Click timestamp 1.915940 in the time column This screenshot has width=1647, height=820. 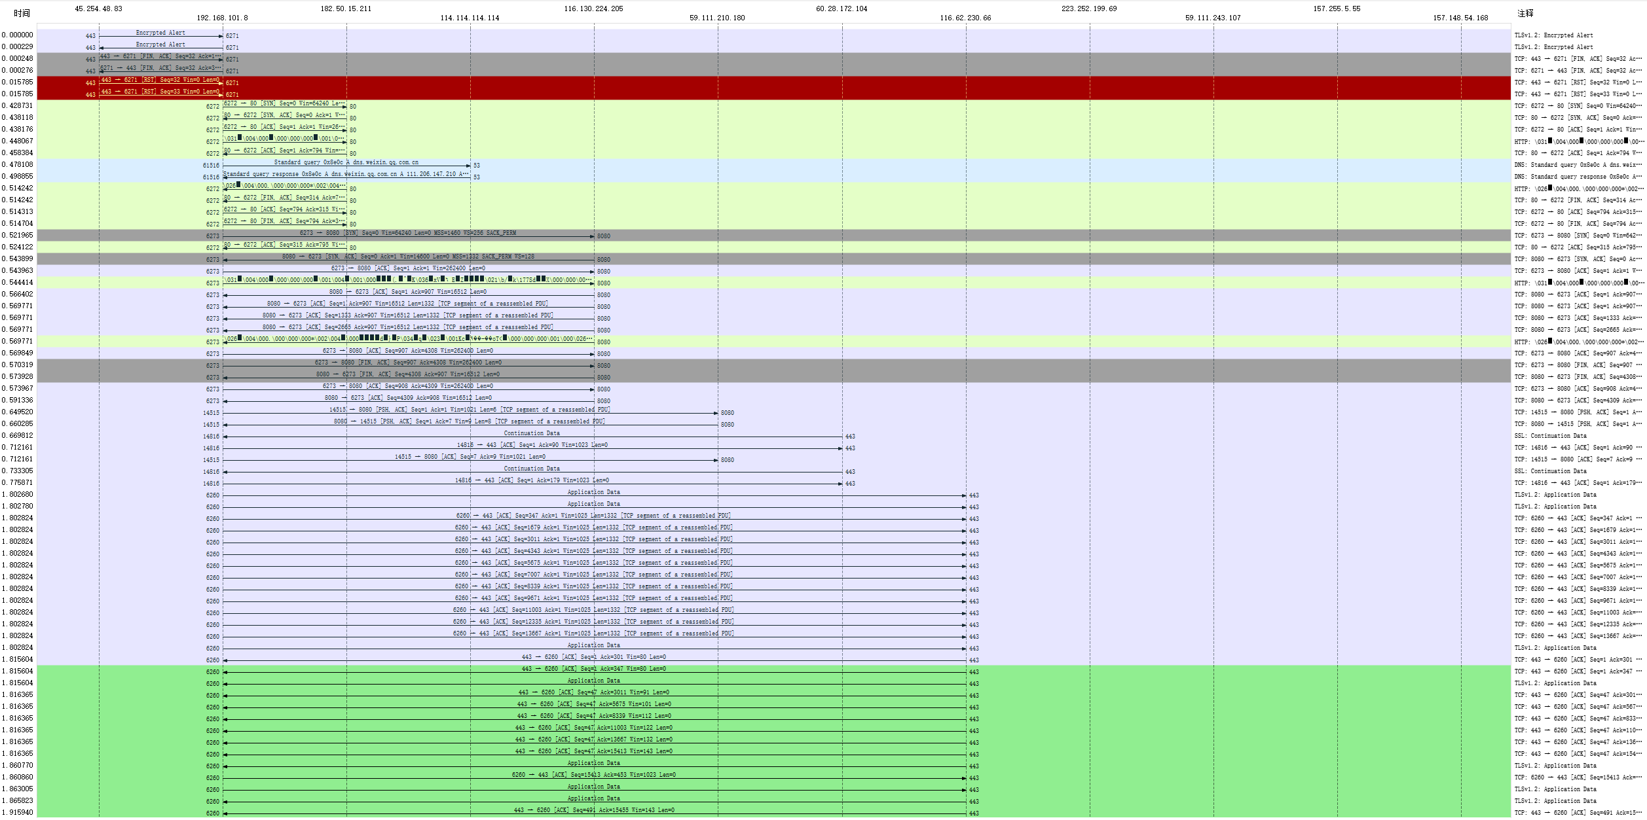tap(17, 812)
